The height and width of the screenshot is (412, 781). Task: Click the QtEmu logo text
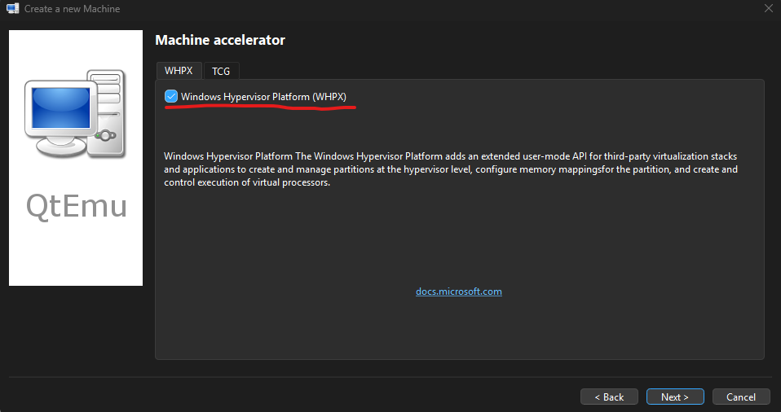click(76, 206)
